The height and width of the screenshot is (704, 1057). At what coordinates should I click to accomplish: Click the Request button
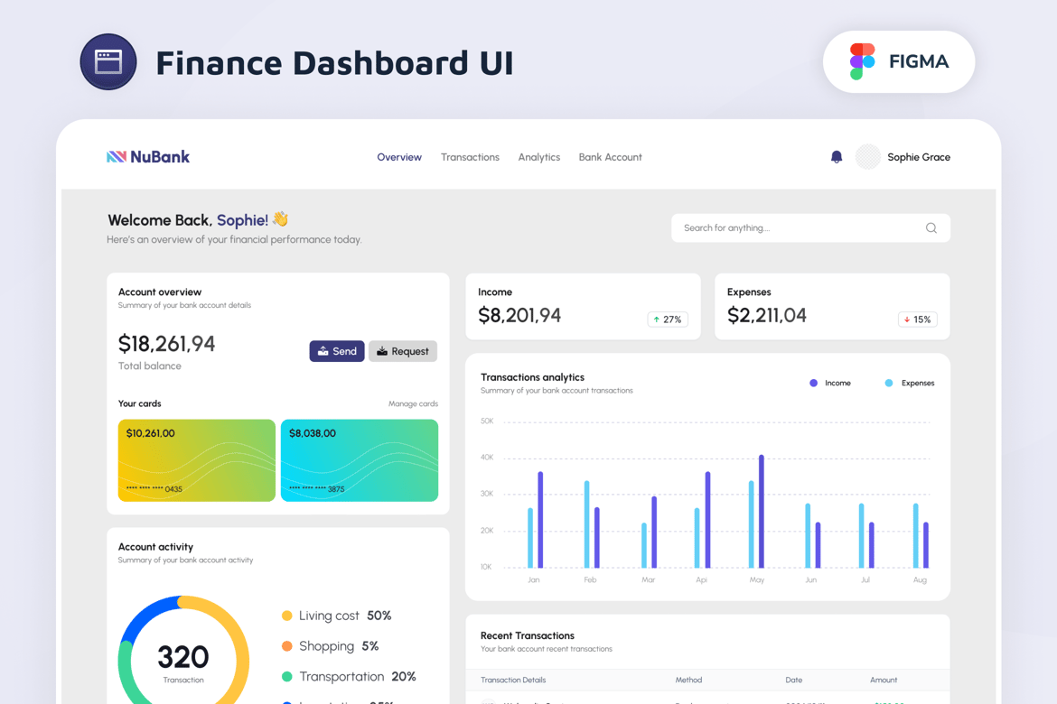[x=402, y=351]
